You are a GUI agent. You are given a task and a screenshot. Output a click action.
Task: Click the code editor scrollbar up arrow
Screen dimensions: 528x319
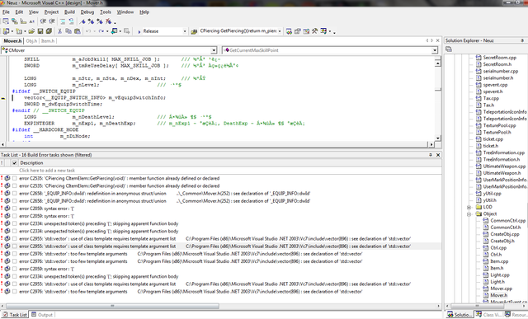[438, 63]
